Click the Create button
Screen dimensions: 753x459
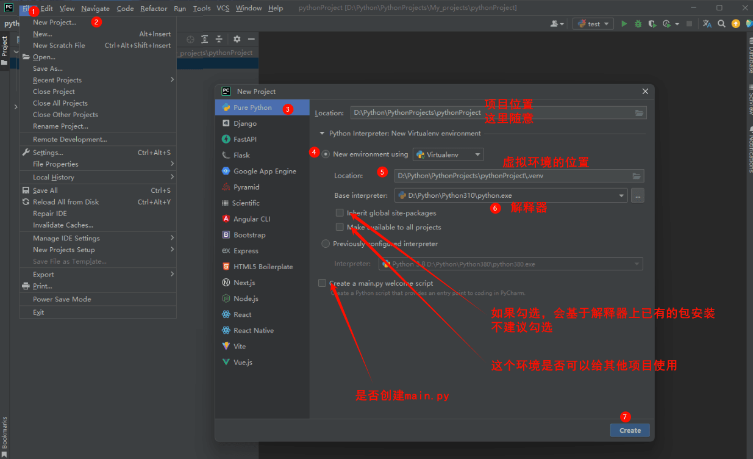tap(630, 430)
